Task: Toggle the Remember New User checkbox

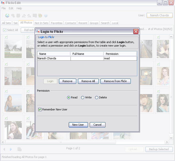Action: 40,109
